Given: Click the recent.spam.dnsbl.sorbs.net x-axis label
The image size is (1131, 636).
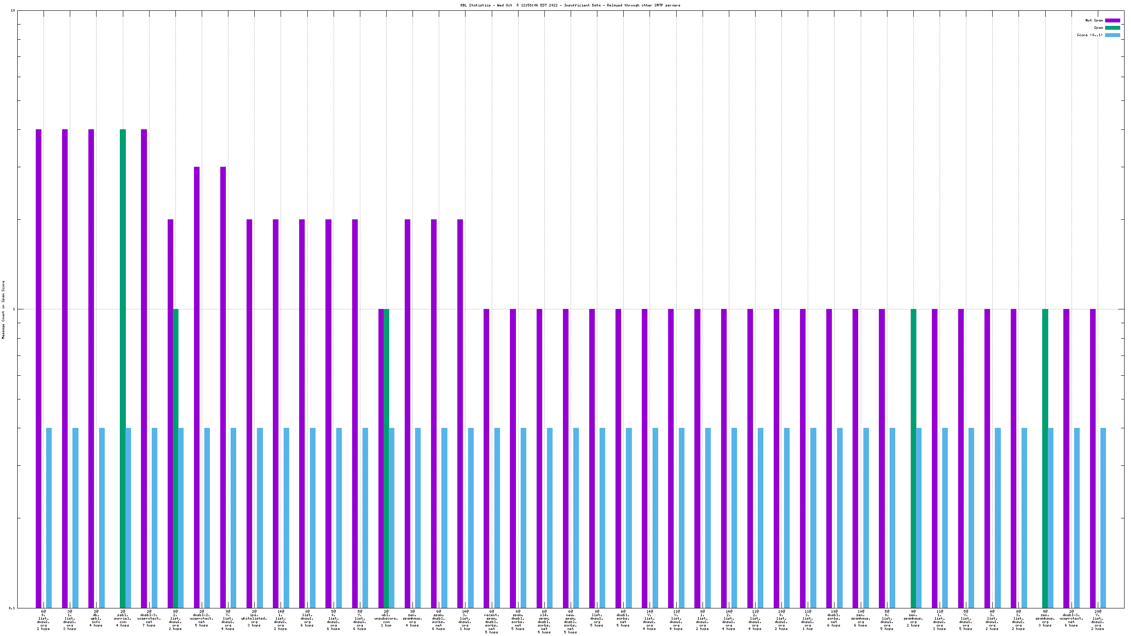Looking at the screenshot, I should [x=491, y=621].
